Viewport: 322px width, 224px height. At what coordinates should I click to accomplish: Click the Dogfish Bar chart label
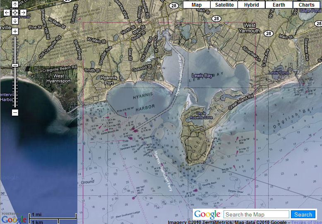293,118
